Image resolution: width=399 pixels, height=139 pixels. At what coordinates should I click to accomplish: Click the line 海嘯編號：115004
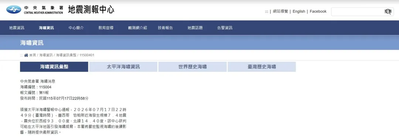pyautogui.click(x=35, y=87)
